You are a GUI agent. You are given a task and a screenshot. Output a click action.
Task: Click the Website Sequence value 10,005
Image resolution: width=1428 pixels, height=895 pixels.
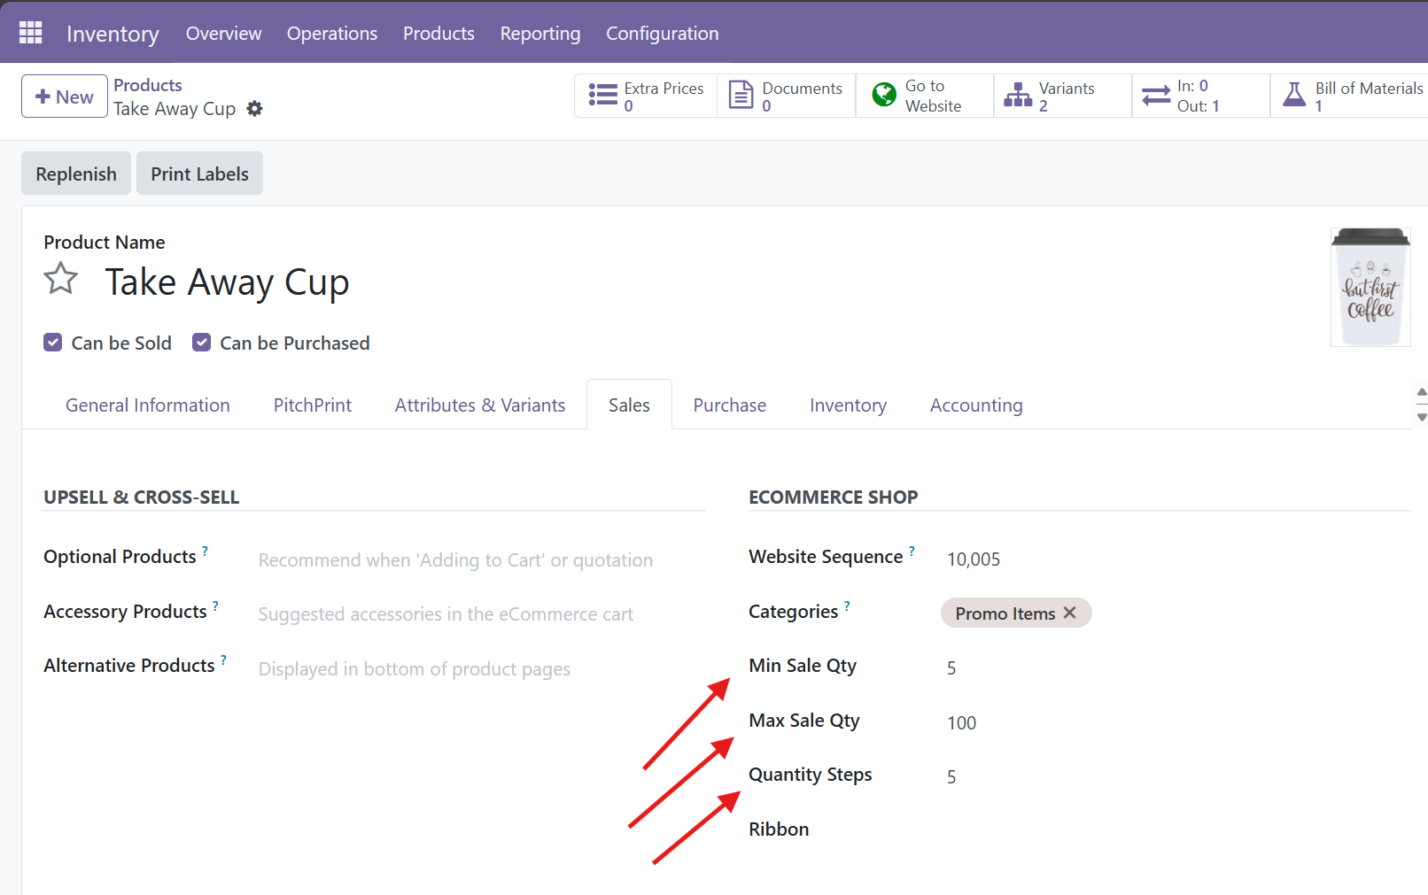tap(974, 559)
